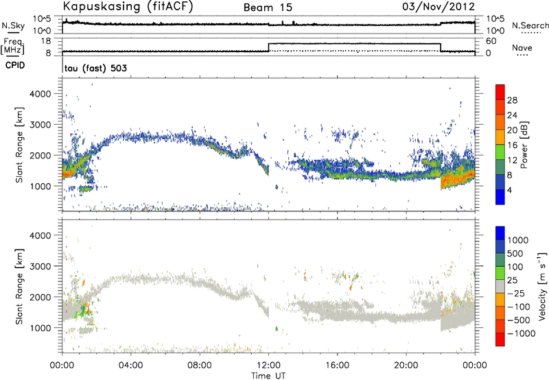Click the "500" label on Velocity colorbar

coord(515,253)
